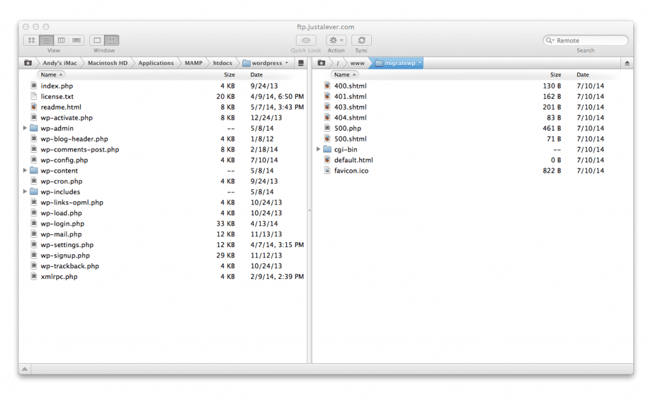Screen dimensions: 653x402
Task: Expand the wp-admin folder
Action: click(x=24, y=128)
